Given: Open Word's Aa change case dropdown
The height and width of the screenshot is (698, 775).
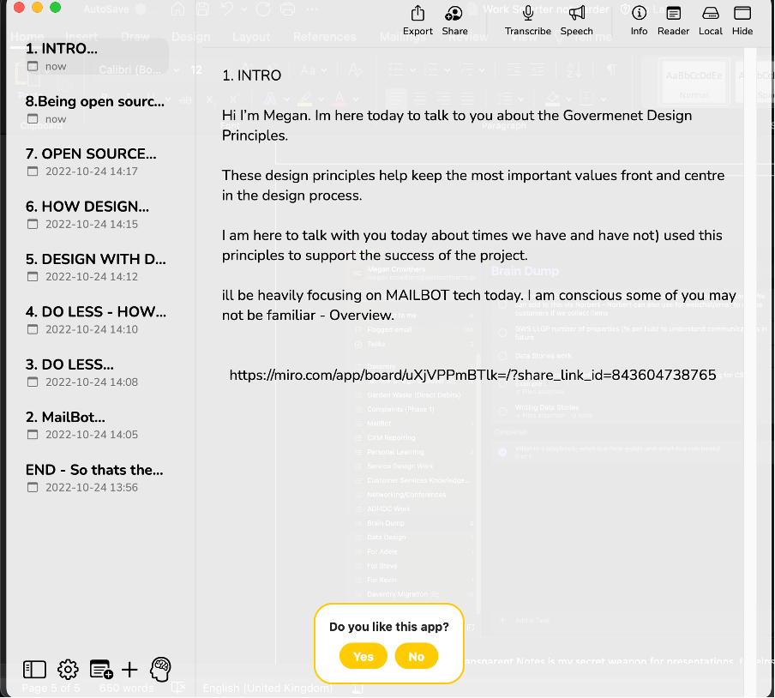Looking at the screenshot, I should tap(314, 70).
